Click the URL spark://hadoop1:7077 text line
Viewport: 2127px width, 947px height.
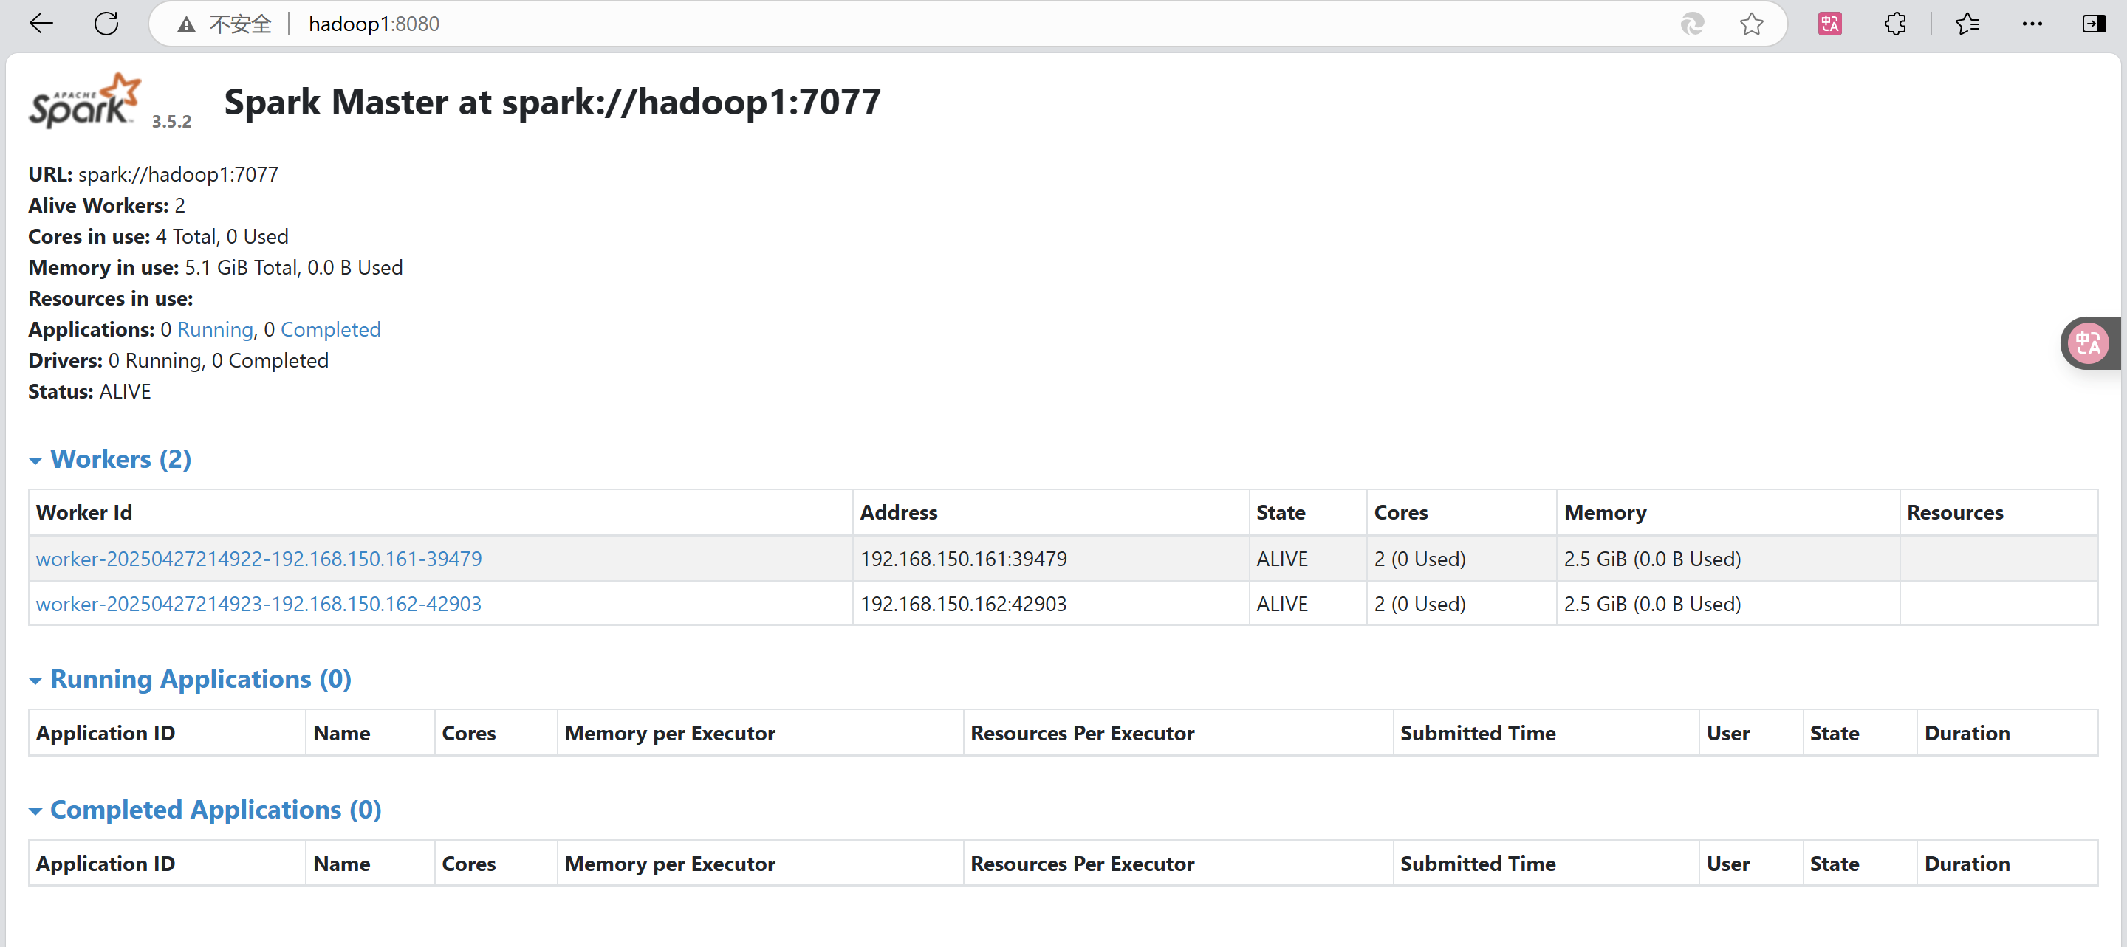[154, 174]
